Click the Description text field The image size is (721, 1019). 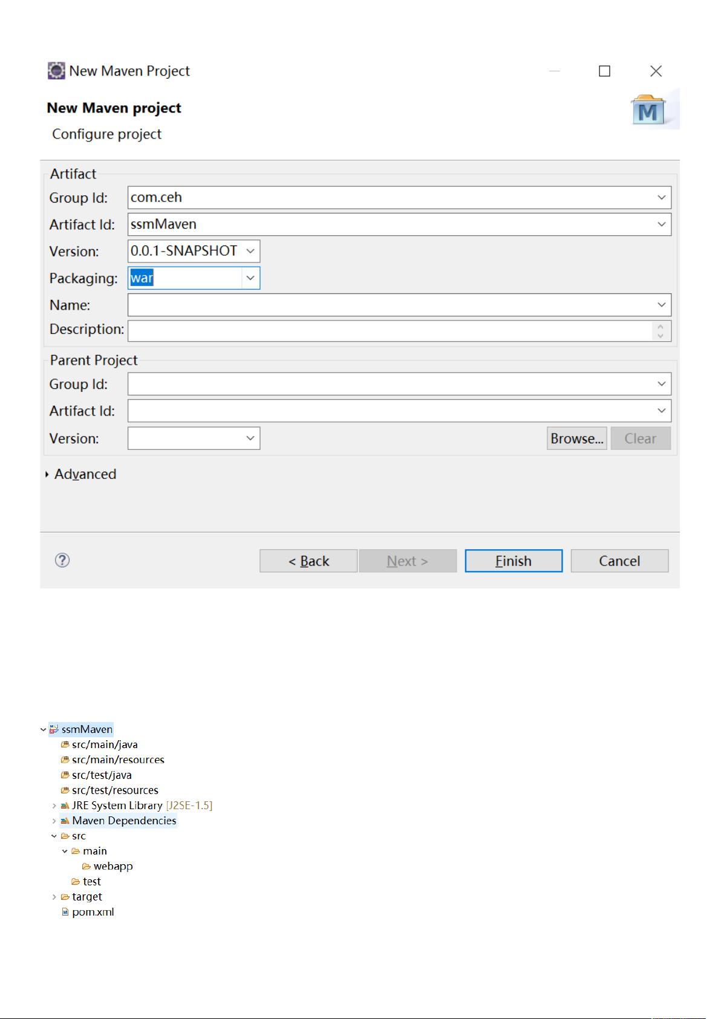[x=399, y=331]
